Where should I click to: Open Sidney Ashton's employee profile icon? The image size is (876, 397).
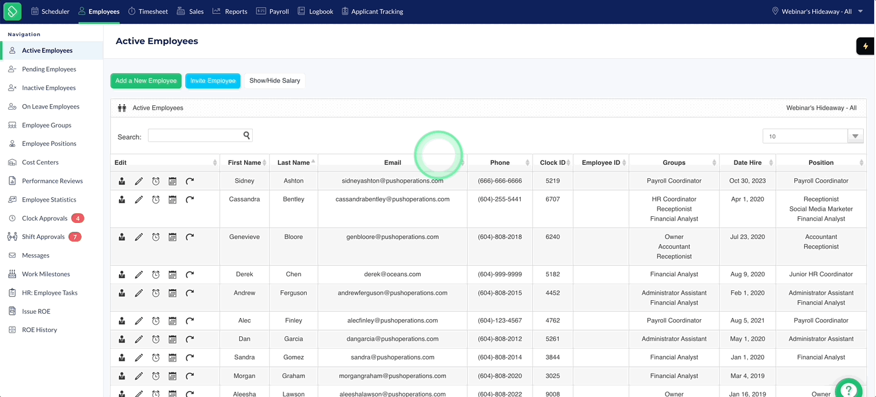[122, 181]
